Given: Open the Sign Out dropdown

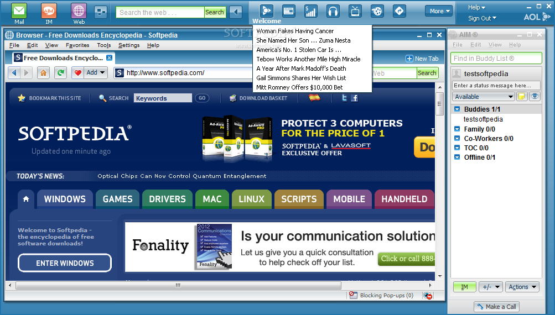Looking at the screenshot, I should point(482,18).
